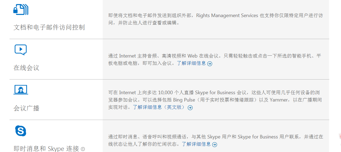Click the info circle beside 即时消息和 Skype 连接
This screenshot has height=152, width=341.
click(x=83, y=149)
